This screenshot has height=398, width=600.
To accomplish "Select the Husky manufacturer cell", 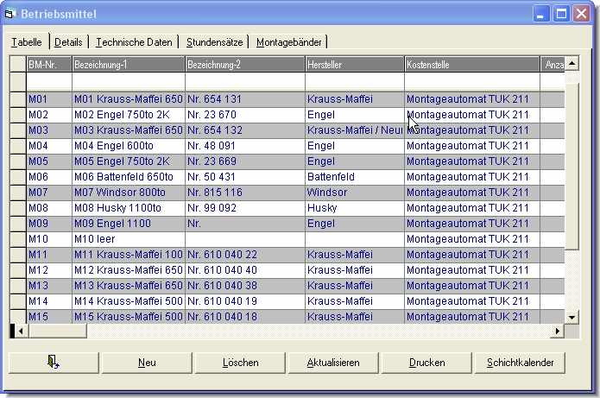I will (x=353, y=208).
